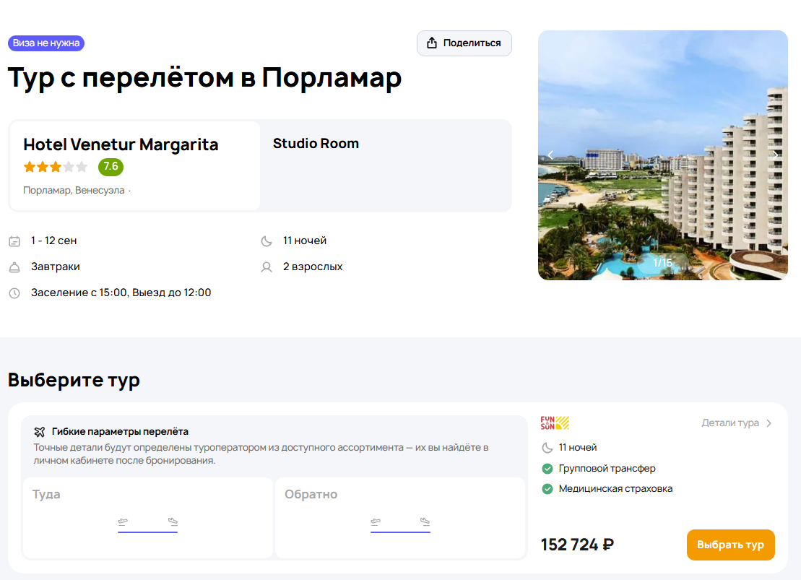Viewport: 801px width, 580px height.
Task: Click the 2 взрослых guests text
Action: point(313,267)
